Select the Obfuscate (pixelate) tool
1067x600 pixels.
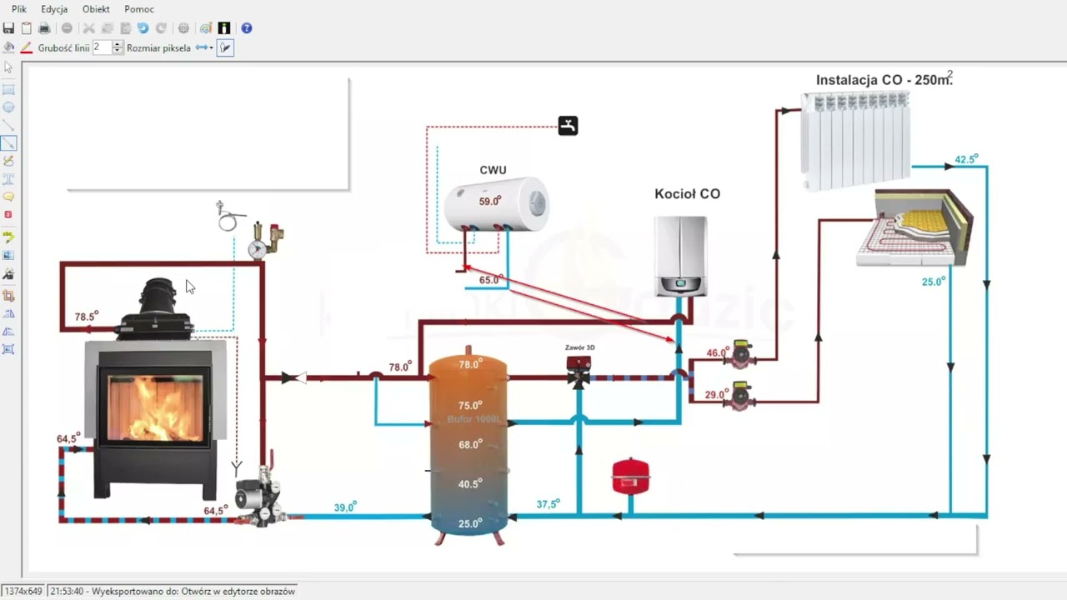point(8,255)
